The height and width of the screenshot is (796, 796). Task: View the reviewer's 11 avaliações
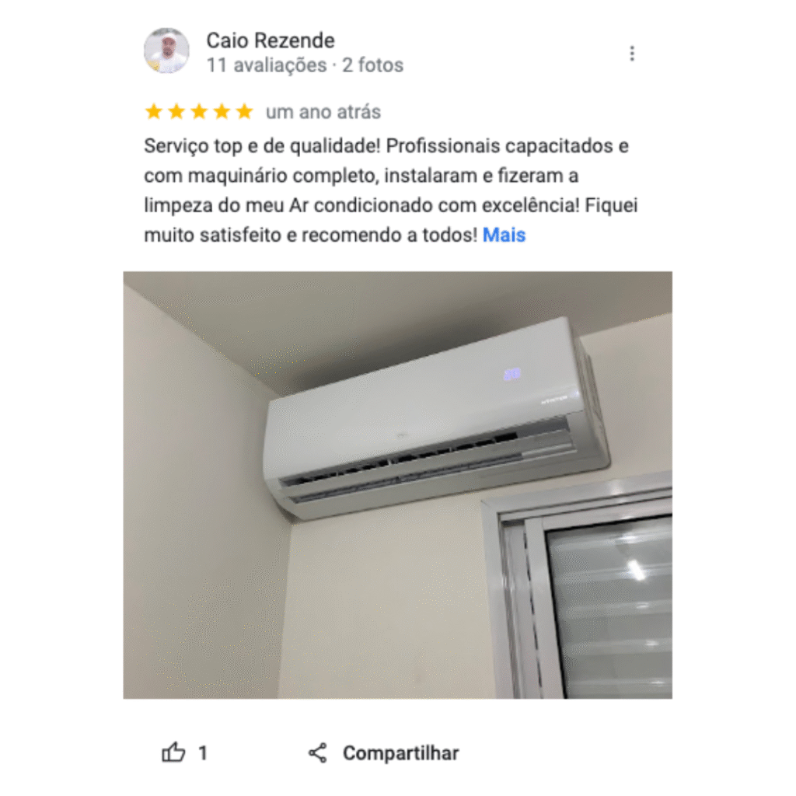[x=267, y=65]
